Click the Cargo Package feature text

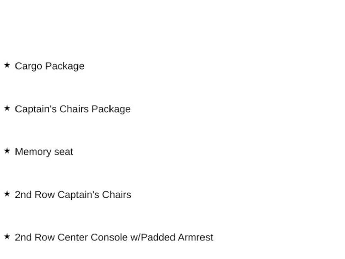(x=50, y=66)
